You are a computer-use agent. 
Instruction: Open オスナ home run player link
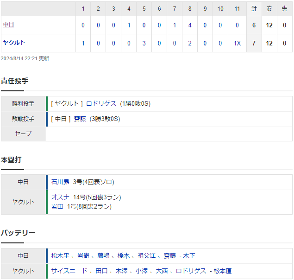[x=60, y=197]
